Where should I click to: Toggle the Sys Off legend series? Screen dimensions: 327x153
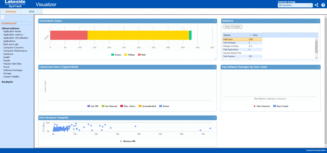(93, 106)
